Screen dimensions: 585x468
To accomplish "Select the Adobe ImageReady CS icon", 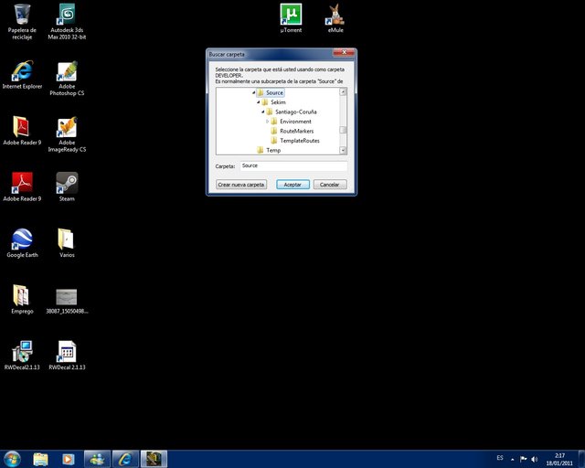I will (66, 128).
